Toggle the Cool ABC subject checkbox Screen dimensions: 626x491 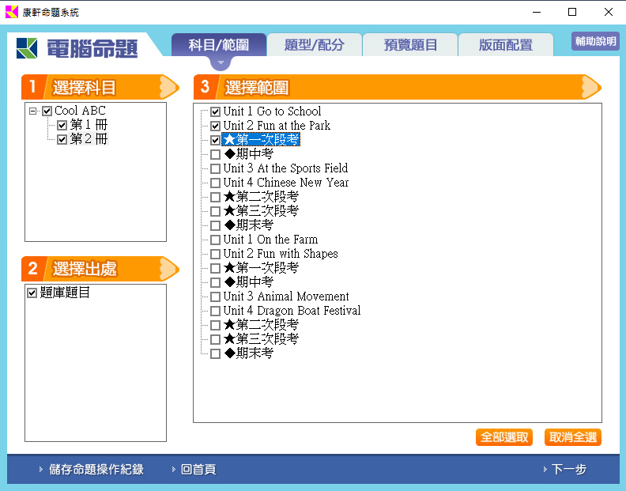47,111
